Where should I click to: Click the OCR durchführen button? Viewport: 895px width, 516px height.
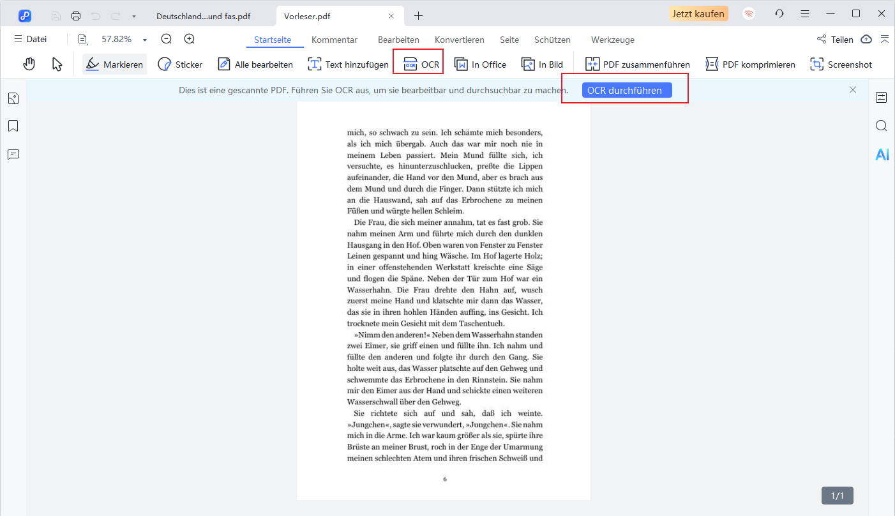click(626, 90)
